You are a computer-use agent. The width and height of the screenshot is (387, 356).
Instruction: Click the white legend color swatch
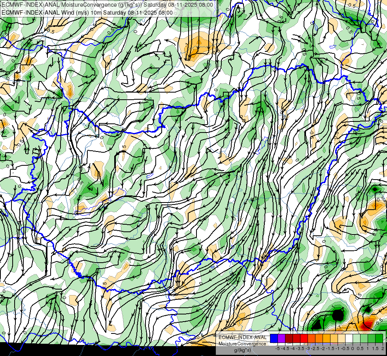(349, 339)
